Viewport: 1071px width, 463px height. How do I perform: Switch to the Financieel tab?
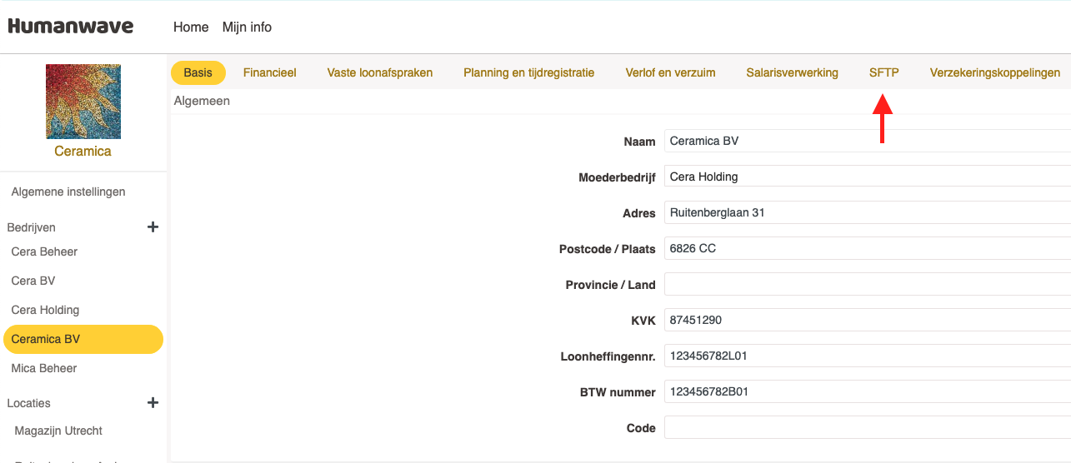click(x=269, y=72)
